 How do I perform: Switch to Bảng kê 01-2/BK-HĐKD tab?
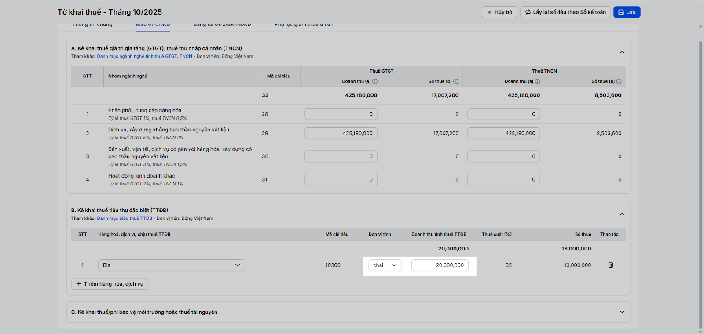pos(222,25)
